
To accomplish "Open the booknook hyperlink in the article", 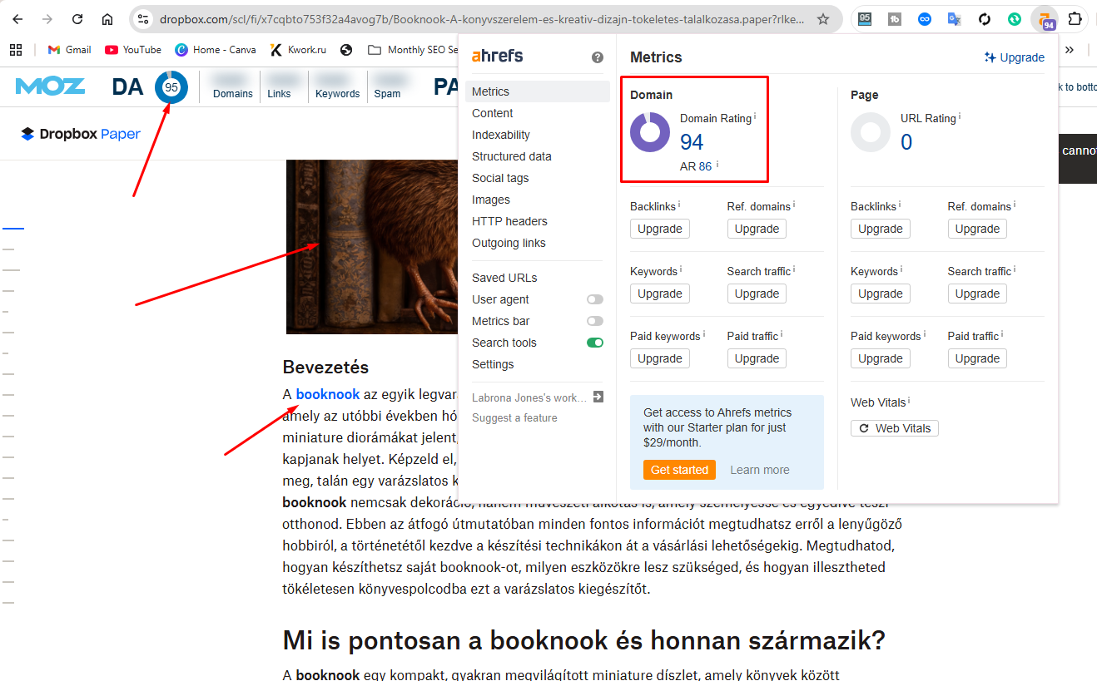I will [327, 393].
